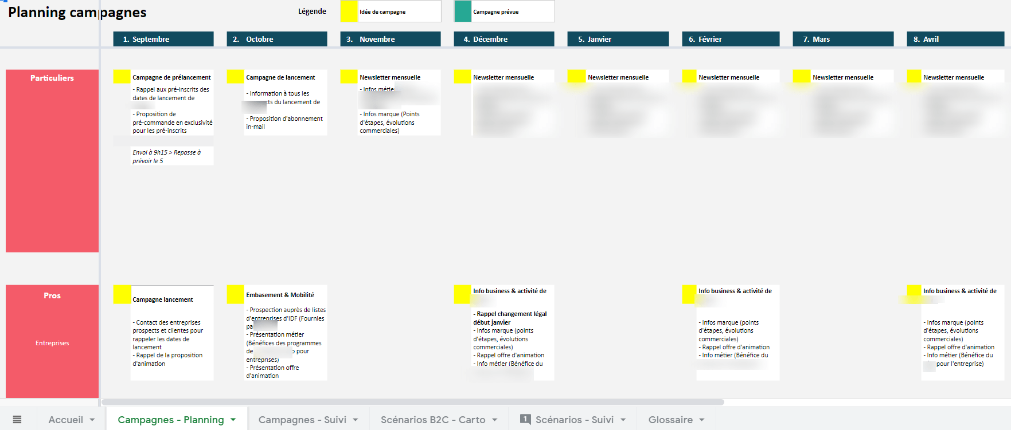Select Proposition d'abonnement in-mail text

284,123
